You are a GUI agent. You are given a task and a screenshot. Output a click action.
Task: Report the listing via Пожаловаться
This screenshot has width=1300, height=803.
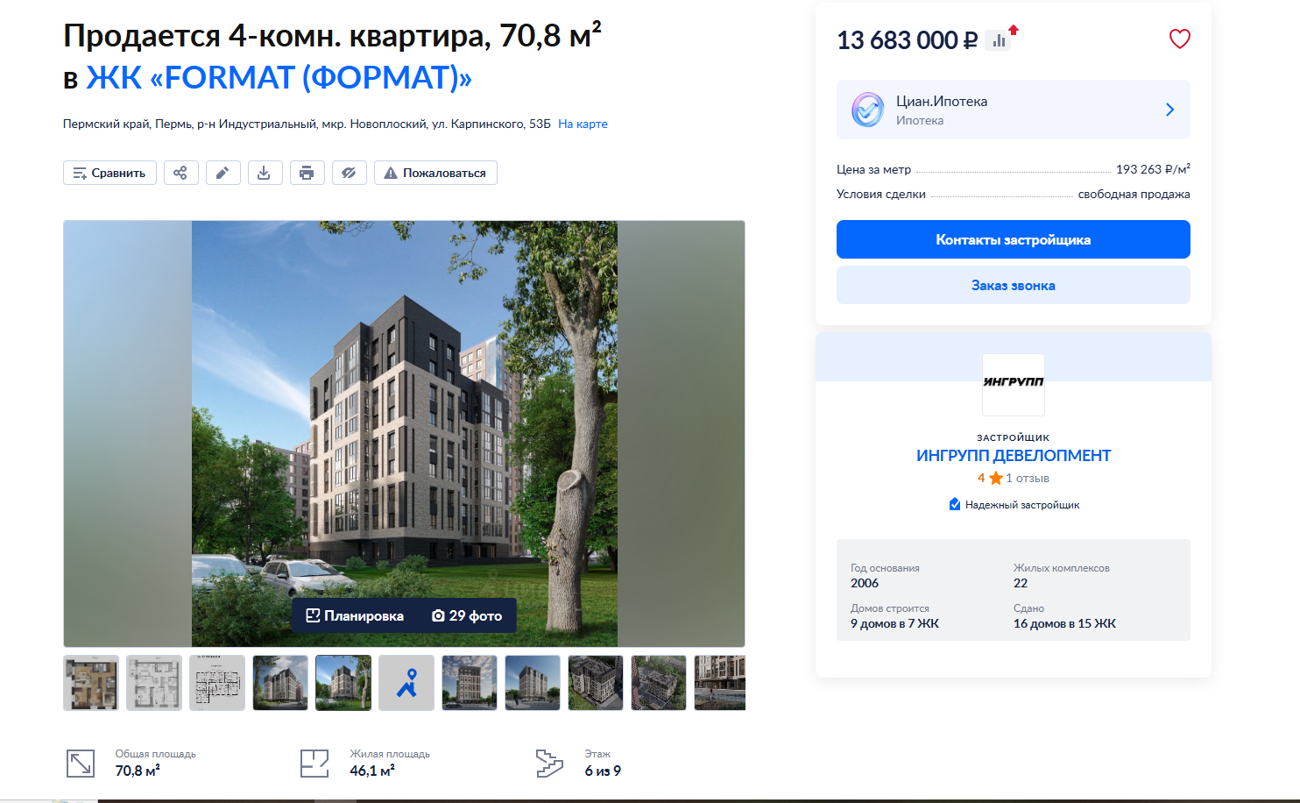tap(435, 173)
